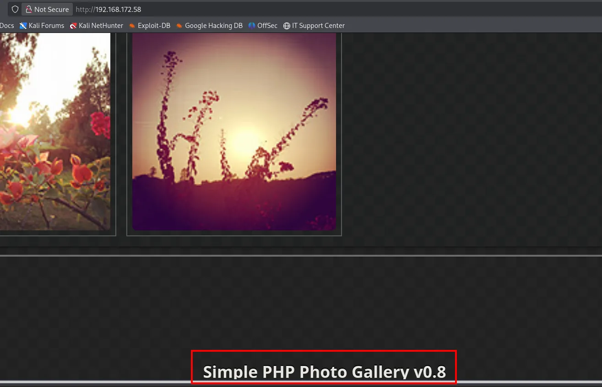This screenshot has width=602, height=387.
Task: Click the Kali Forums bookmark icon
Action: [x=23, y=26]
